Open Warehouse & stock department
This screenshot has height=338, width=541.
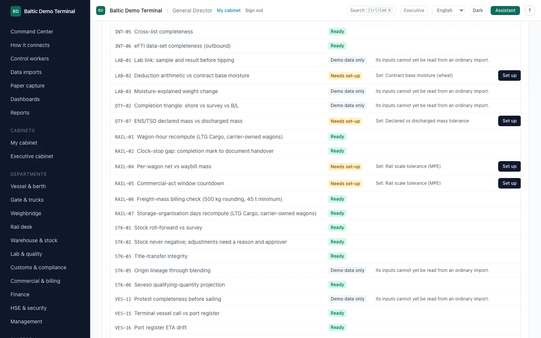coord(34,240)
